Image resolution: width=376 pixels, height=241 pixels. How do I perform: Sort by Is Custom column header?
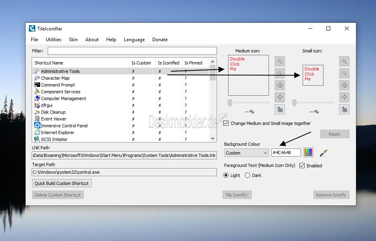point(142,63)
